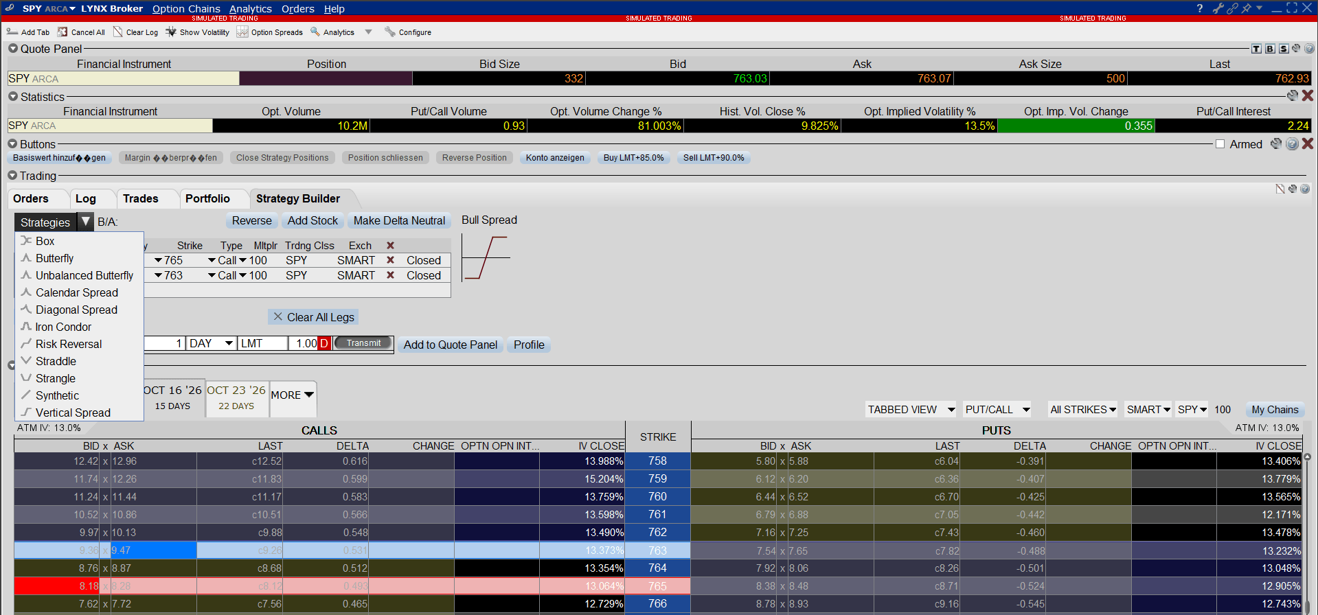1318x615 pixels.
Task: Enable the Armed checkbox
Action: coord(1220,144)
